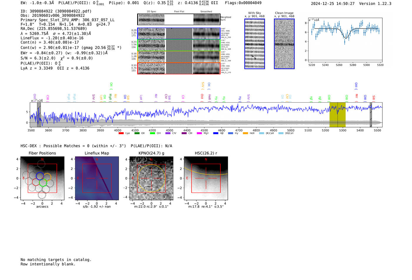Open the Clean Image cutout

coord(284,44)
